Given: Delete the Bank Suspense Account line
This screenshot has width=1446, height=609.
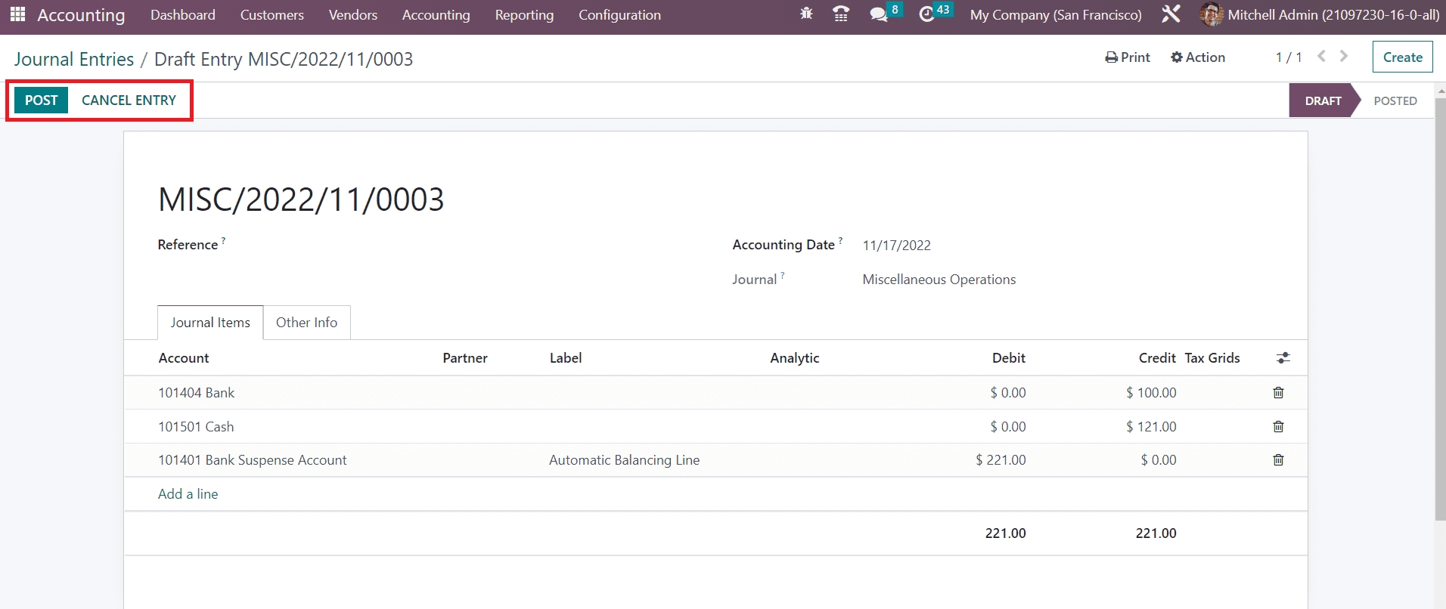Looking at the screenshot, I should click(1278, 460).
